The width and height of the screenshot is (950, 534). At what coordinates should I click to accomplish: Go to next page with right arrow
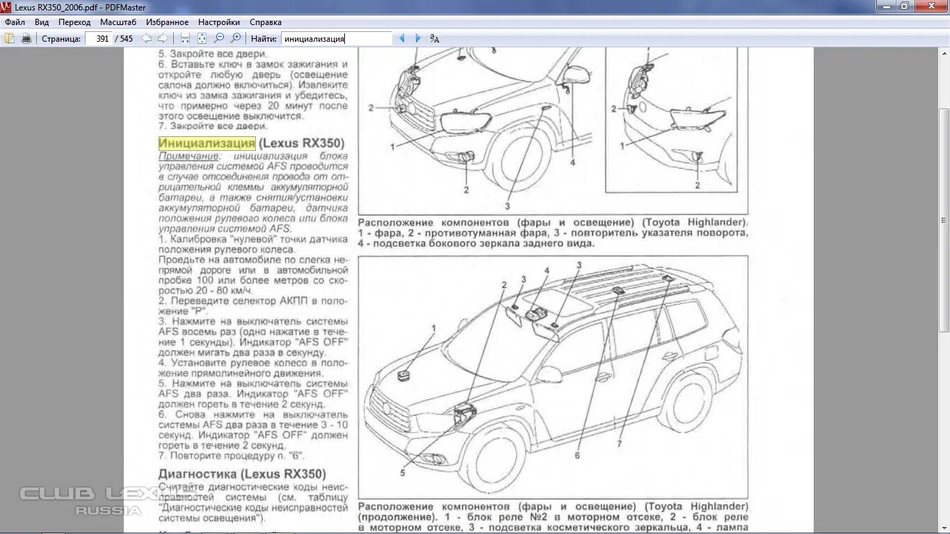[163, 38]
